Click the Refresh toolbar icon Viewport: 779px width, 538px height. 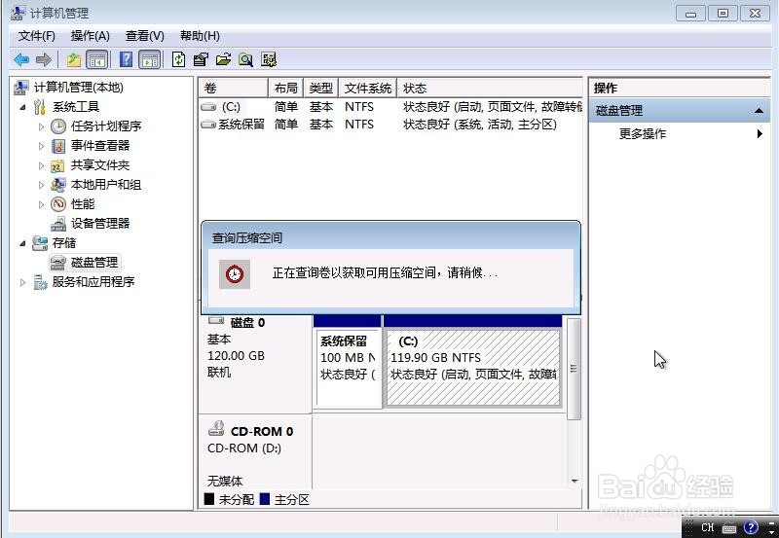click(x=178, y=60)
